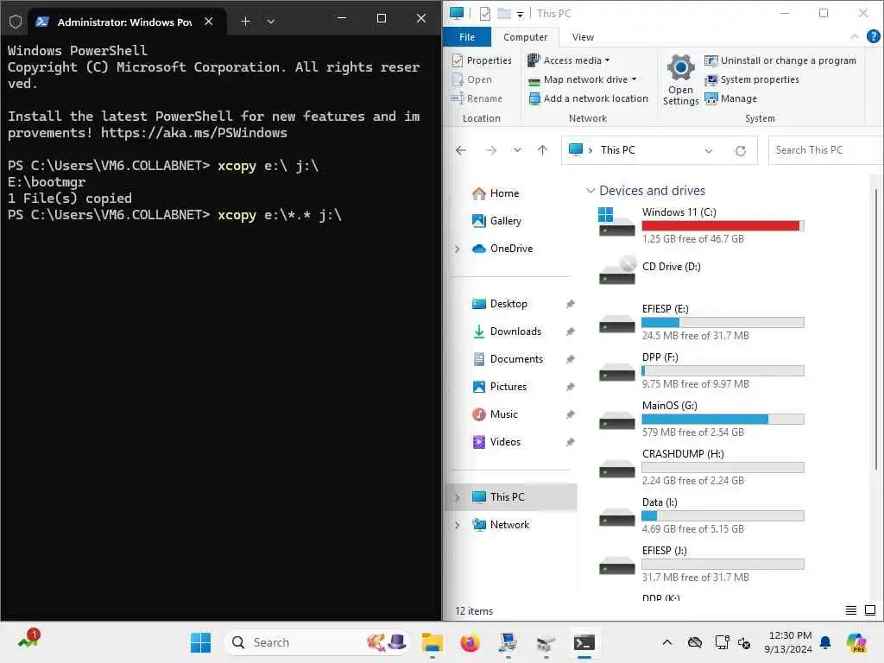The image size is (884, 663).
Task: Switch to large icons view layout
Action: click(870, 610)
